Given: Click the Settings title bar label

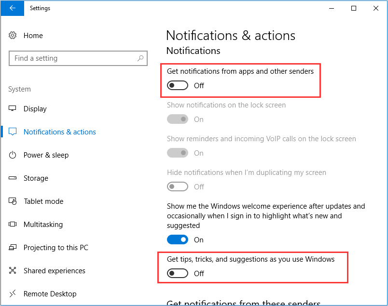Looking at the screenshot, I should [x=40, y=8].
